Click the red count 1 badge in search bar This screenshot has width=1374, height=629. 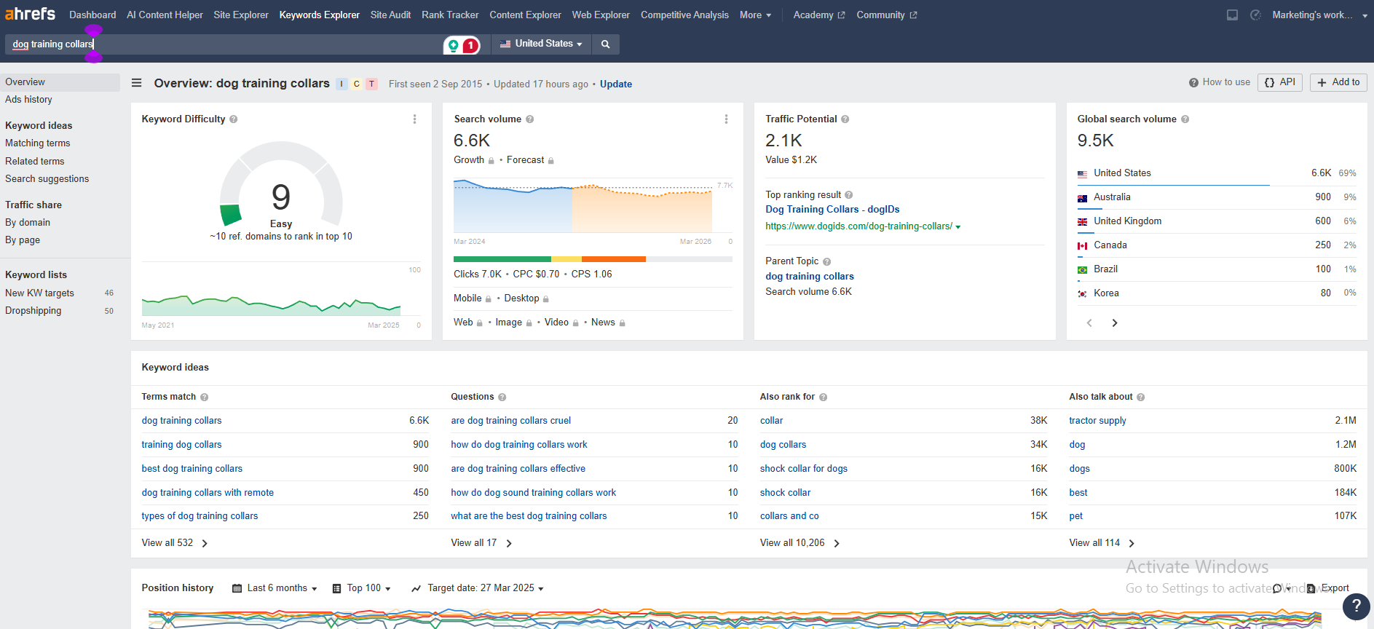pyautogui.click(x=471, y=46)
